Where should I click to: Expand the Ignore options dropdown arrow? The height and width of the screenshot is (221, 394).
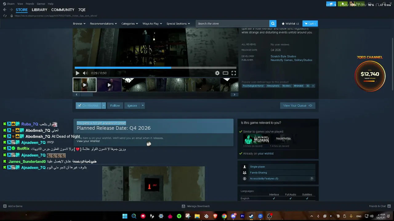click(x=143, y=106)
